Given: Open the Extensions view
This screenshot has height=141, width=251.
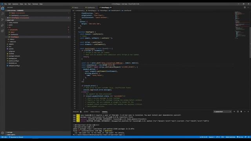Looking at the screenshot, I should coord(3,31).
